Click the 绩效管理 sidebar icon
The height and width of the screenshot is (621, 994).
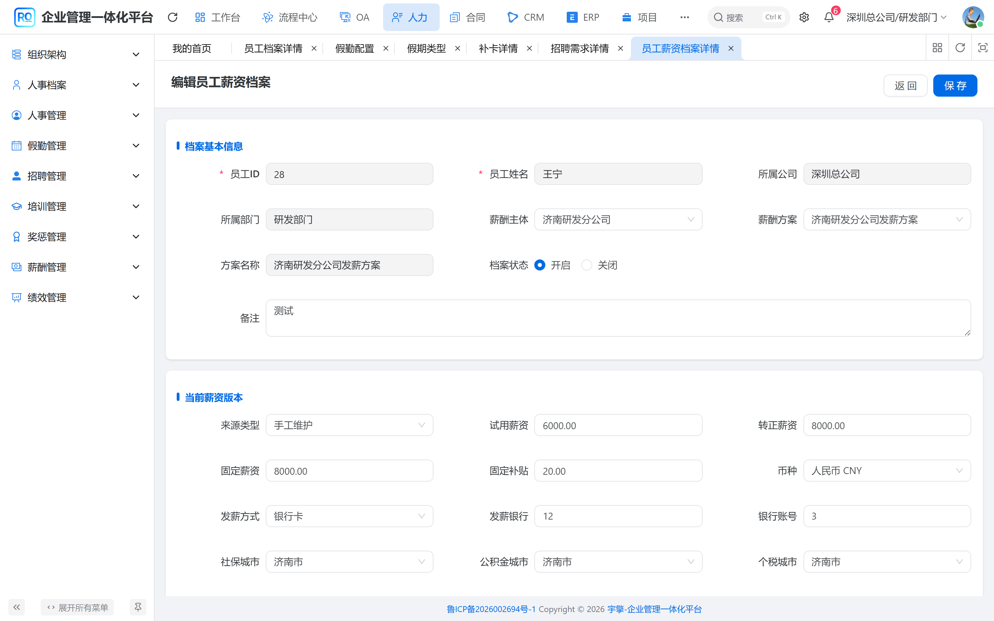[x=17, y=298]
